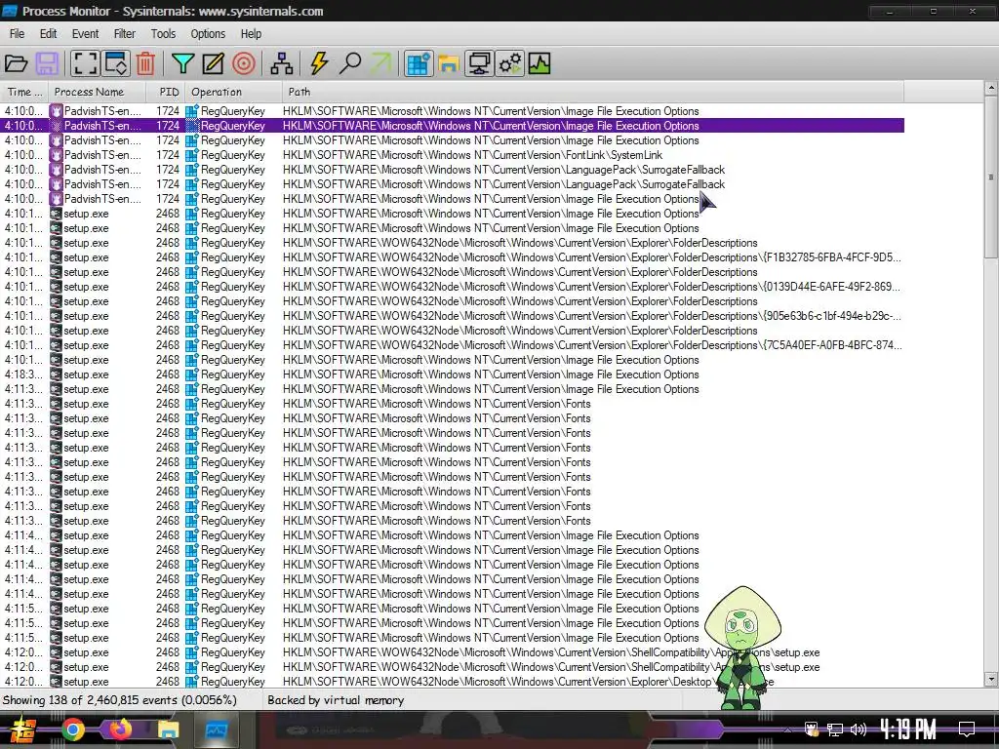Screen dimensions: 999x749
Task: Show the Process Tree icon
Action: pos(281,63)
